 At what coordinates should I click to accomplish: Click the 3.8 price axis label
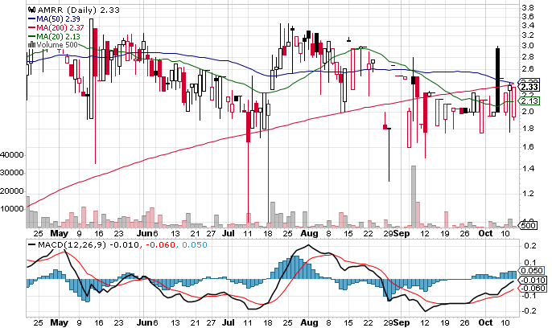[x=527, y=8]
